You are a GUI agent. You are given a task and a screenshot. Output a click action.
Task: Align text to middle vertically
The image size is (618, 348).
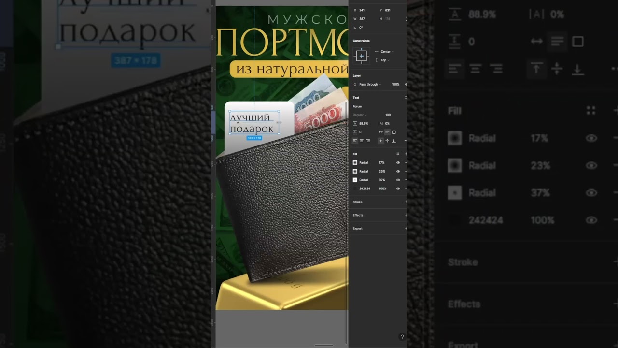(387, 141)
